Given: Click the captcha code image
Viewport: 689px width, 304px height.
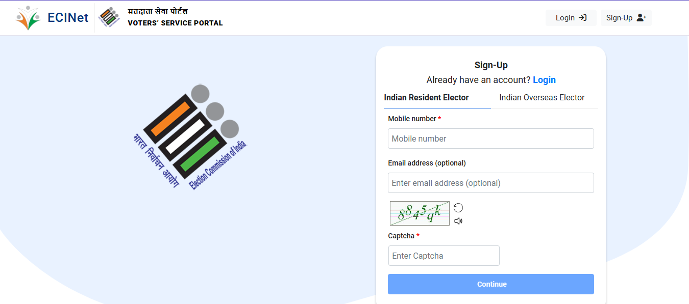Looking at the screenshot, I should coord(419,213).
